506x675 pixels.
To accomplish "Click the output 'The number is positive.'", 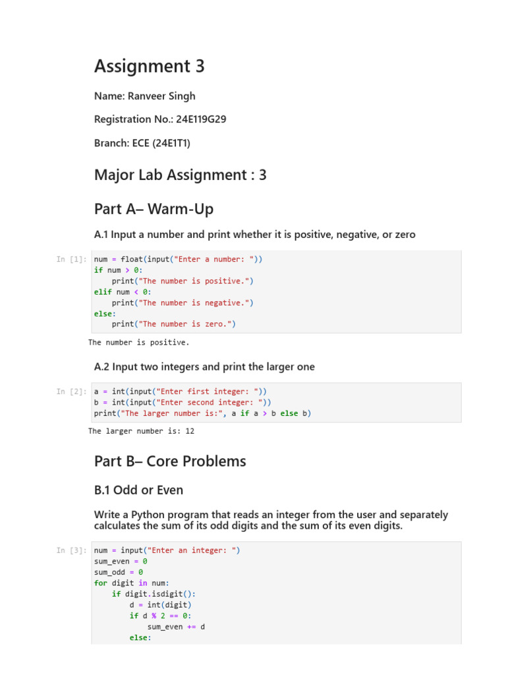I will coord(138,342).
